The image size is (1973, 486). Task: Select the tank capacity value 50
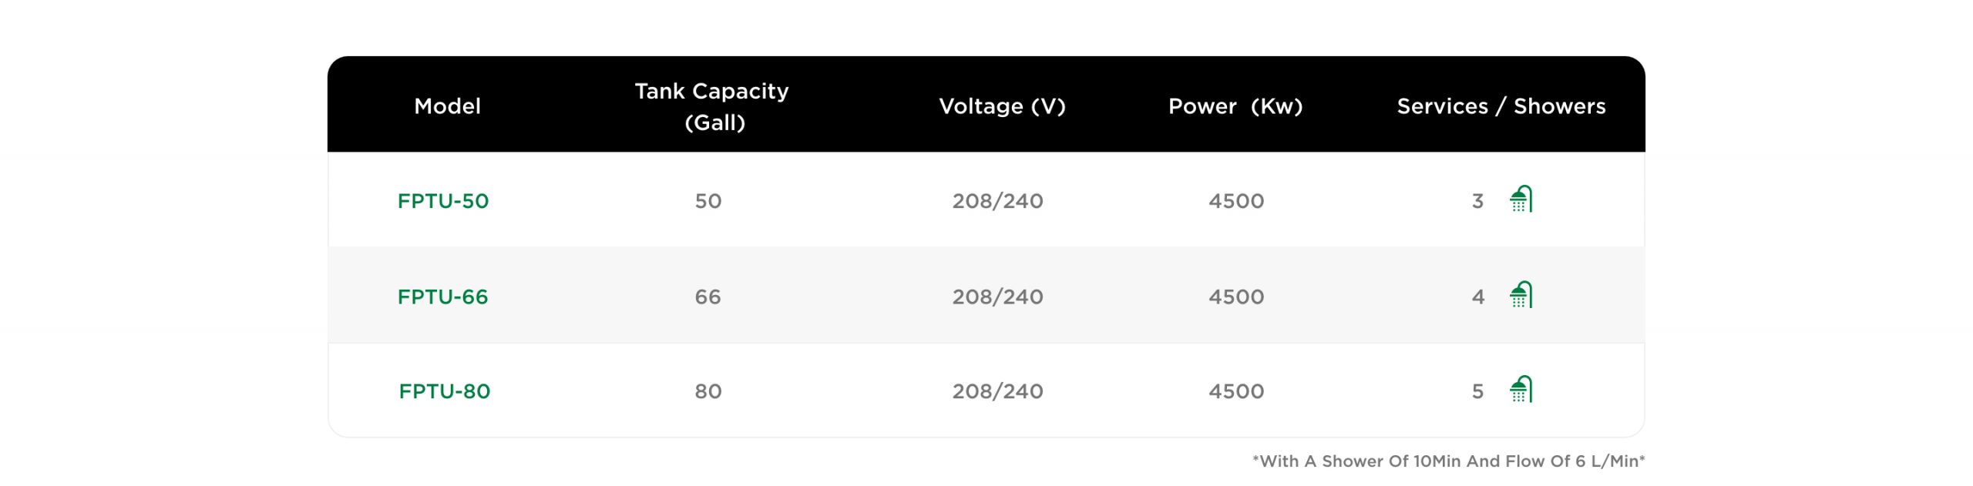coord(708,201)
